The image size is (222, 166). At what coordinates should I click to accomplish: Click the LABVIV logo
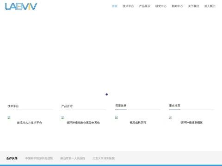click(21, 6)
